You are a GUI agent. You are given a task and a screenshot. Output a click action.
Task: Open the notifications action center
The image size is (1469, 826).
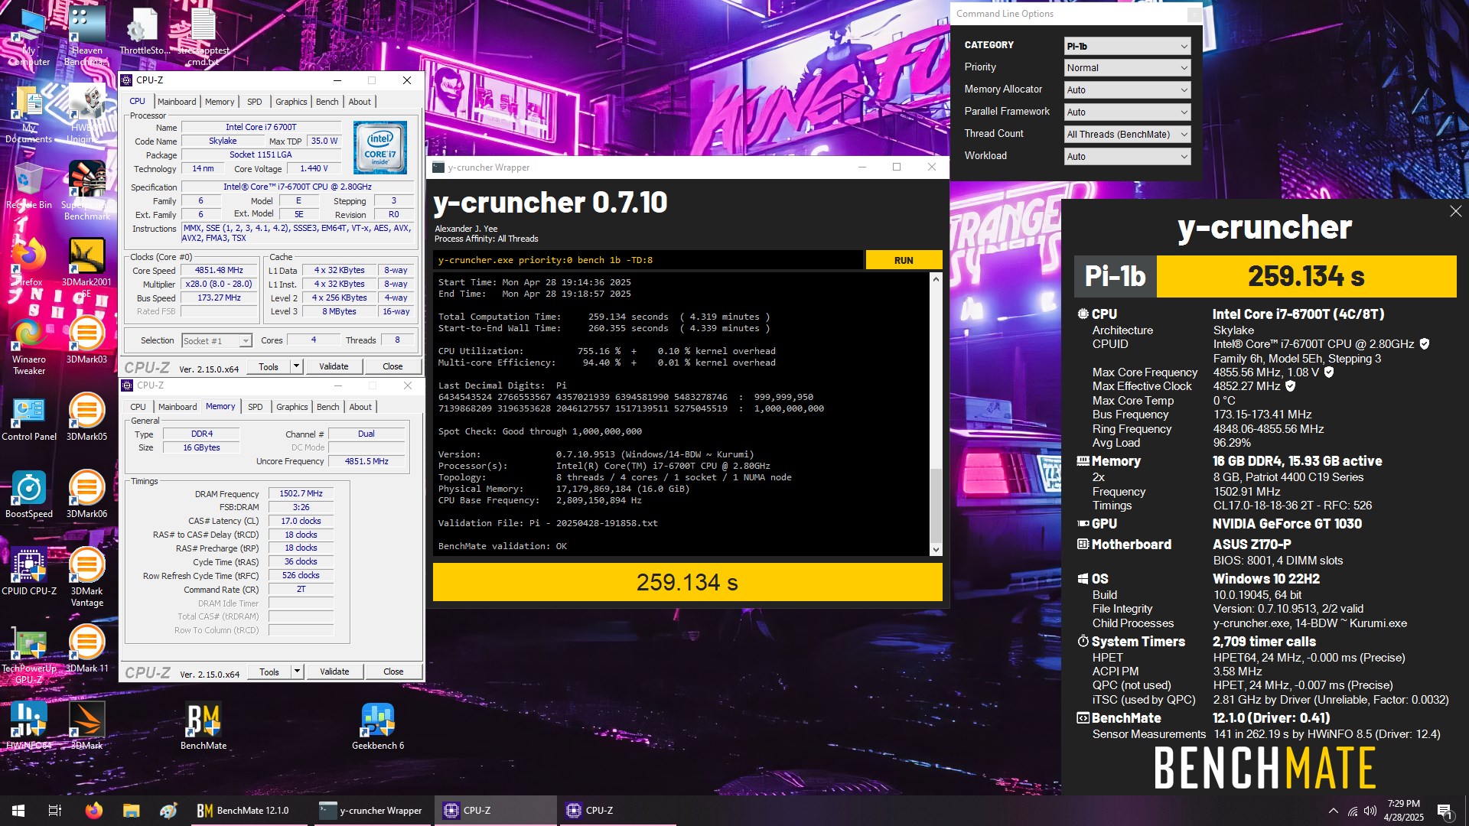click(1445, 811)
